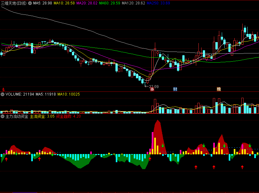Viewport: 259px width, 193px height.
Task: Click the volume MA10: 10025 label
Action: click(68, 94)
